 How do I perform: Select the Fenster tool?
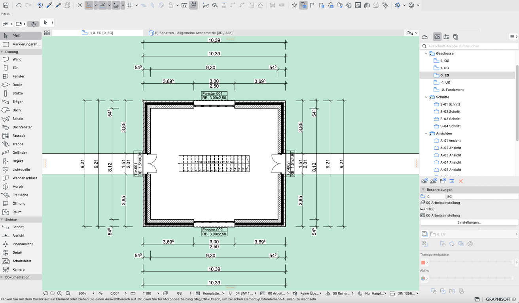21,76
